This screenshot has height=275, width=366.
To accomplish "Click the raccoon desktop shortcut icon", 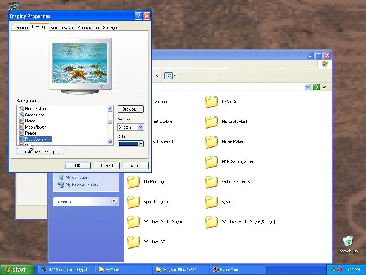I will coord(13,6).
